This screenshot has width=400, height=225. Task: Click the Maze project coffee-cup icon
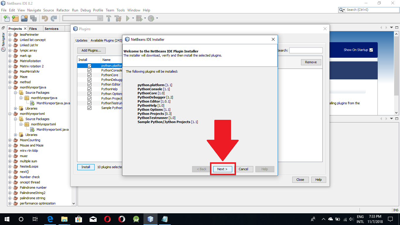coord(16,77)
